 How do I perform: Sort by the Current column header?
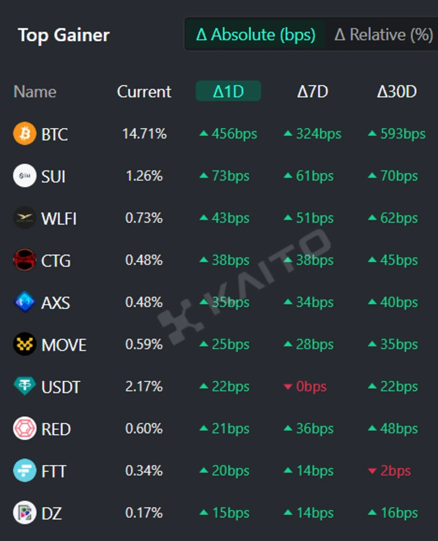(144, 91)
